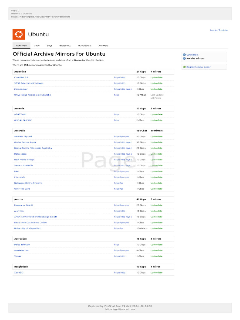Viewport: 240px width, 320px height.
Task: Click ftp link in AARNet Pty Ltd row
Action: point(121,137)
